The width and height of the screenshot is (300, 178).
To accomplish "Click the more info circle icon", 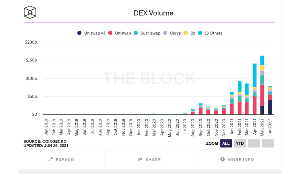I will [222, 160].
